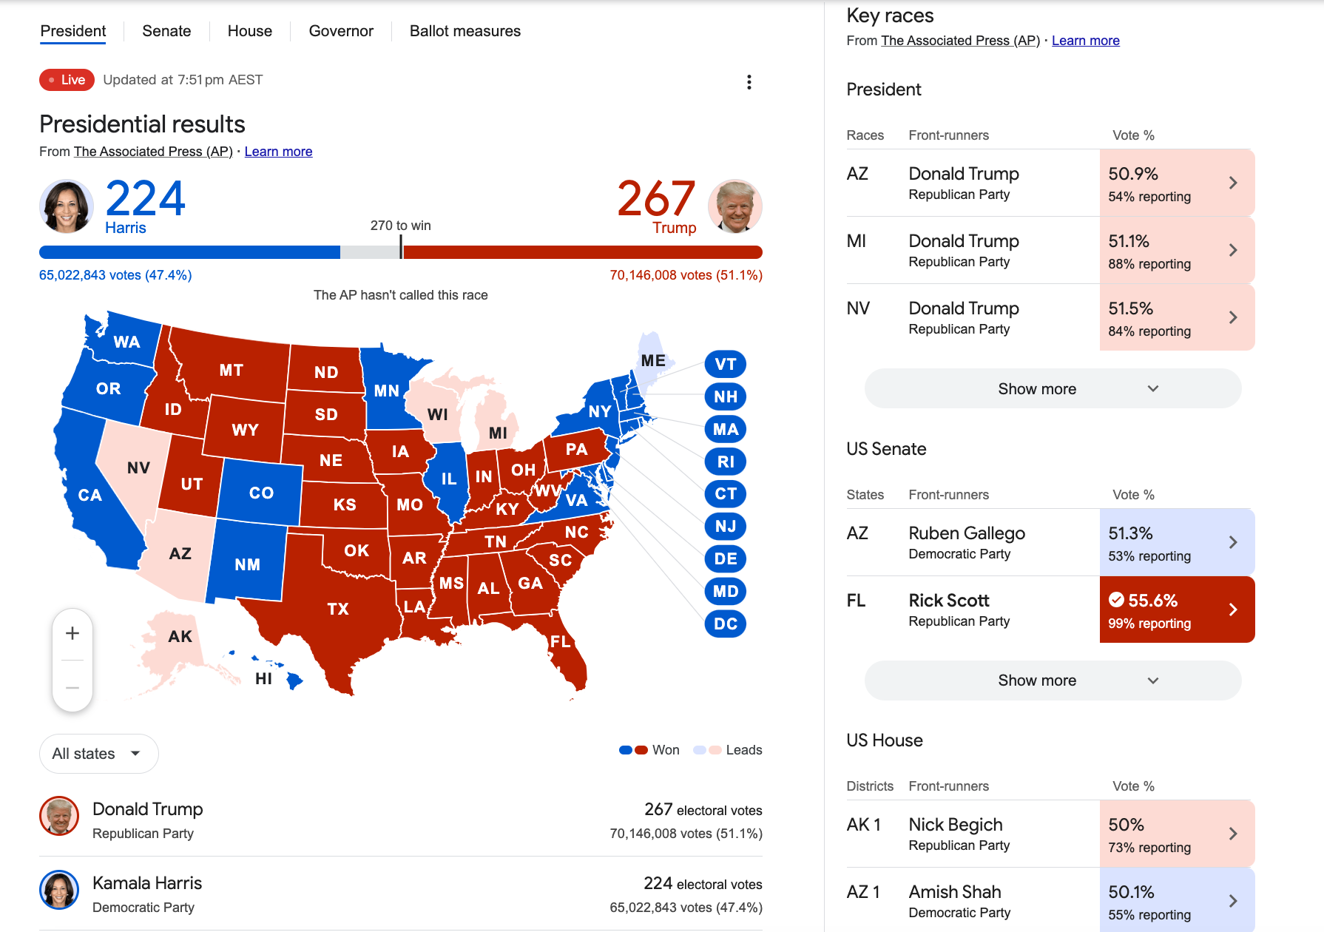Click Donald Trump portrait near 267
The height and width of the screenshot is (932, 1324).
click(x=735, y=206)
